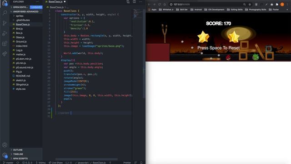The image size is (291, 164).
Task: Open style.css in the file tree
Action: (20, 89)
